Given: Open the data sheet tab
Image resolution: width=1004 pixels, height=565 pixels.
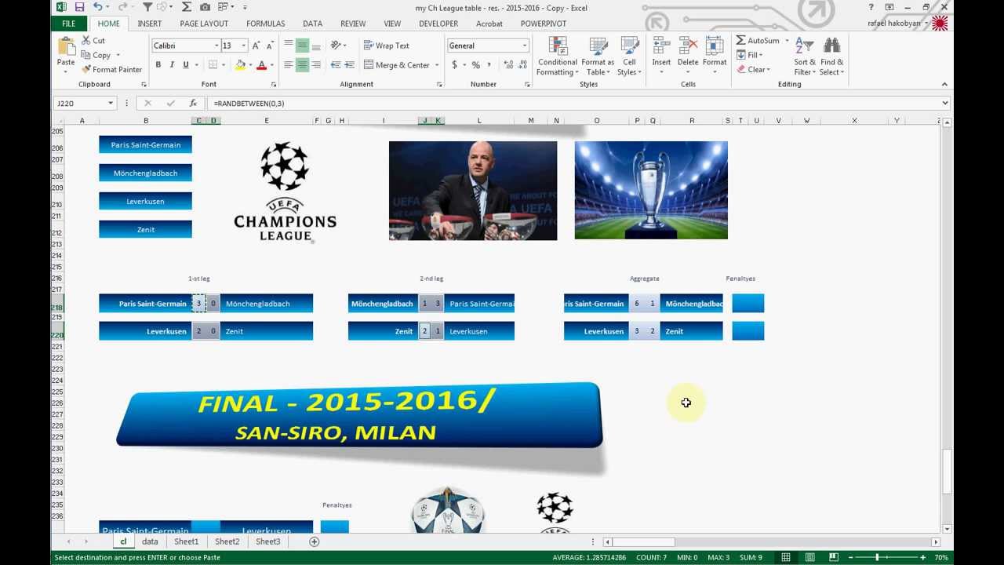Looking at the screenshot, I should [150, 541].
